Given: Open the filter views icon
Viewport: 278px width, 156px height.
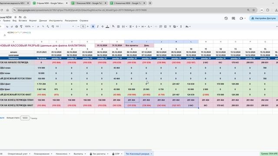Looking at the screenshot, I should coord(175,26).
